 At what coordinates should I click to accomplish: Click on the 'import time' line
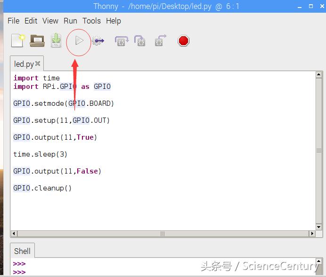click(x=37, y=78)
